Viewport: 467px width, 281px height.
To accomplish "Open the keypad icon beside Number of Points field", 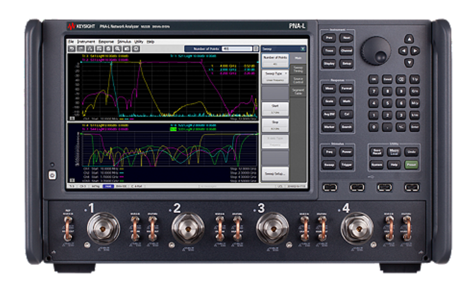I will [256, 49].
